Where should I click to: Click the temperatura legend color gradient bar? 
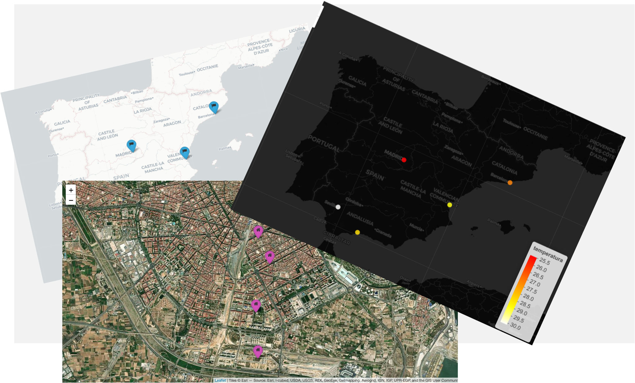point(518,290)
